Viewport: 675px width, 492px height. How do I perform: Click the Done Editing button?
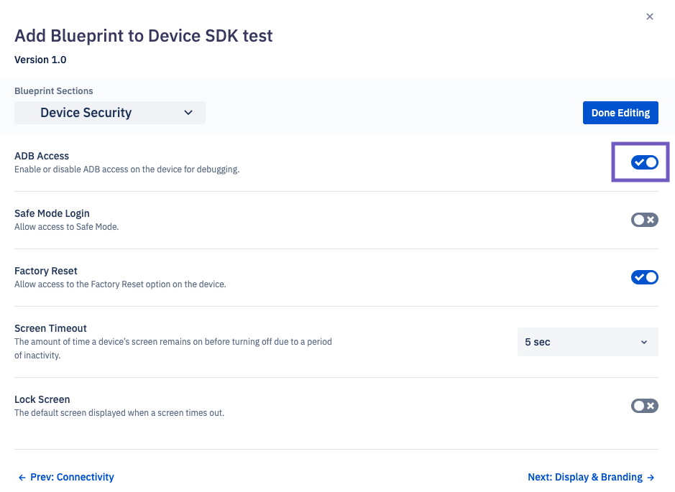pyautogui.click(x=620, y=113)
